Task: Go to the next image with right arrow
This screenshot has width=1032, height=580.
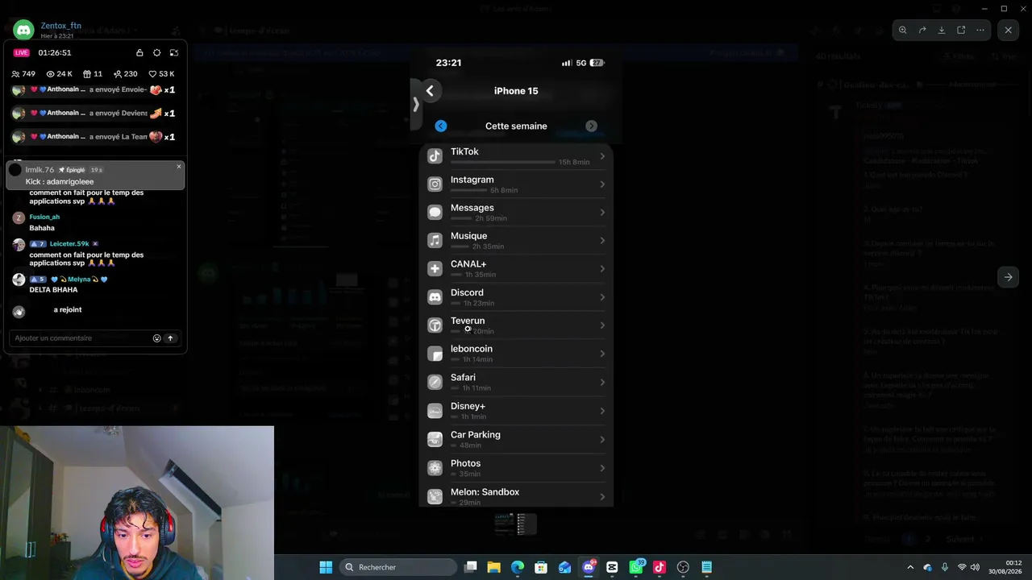Action: (x=1008, y=277)
